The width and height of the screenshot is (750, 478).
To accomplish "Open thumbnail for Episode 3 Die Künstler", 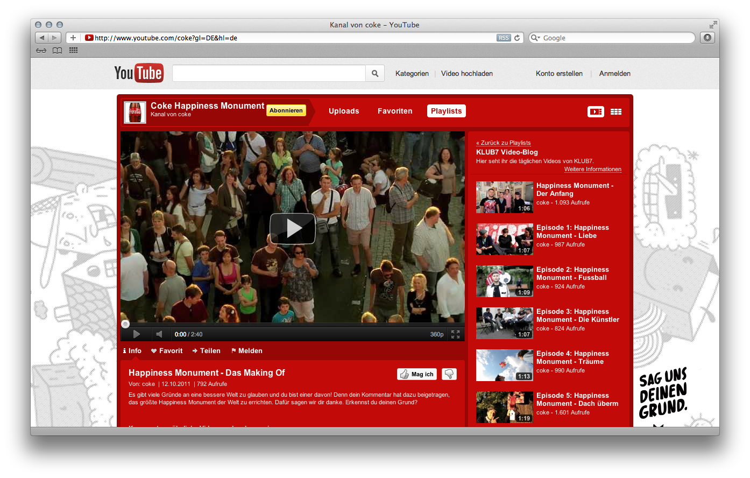I will point(505,323).
